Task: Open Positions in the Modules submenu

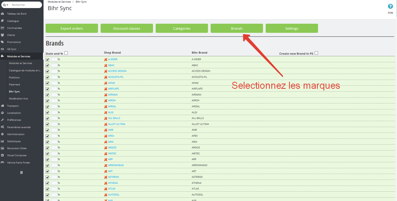Action: point(14,77)
